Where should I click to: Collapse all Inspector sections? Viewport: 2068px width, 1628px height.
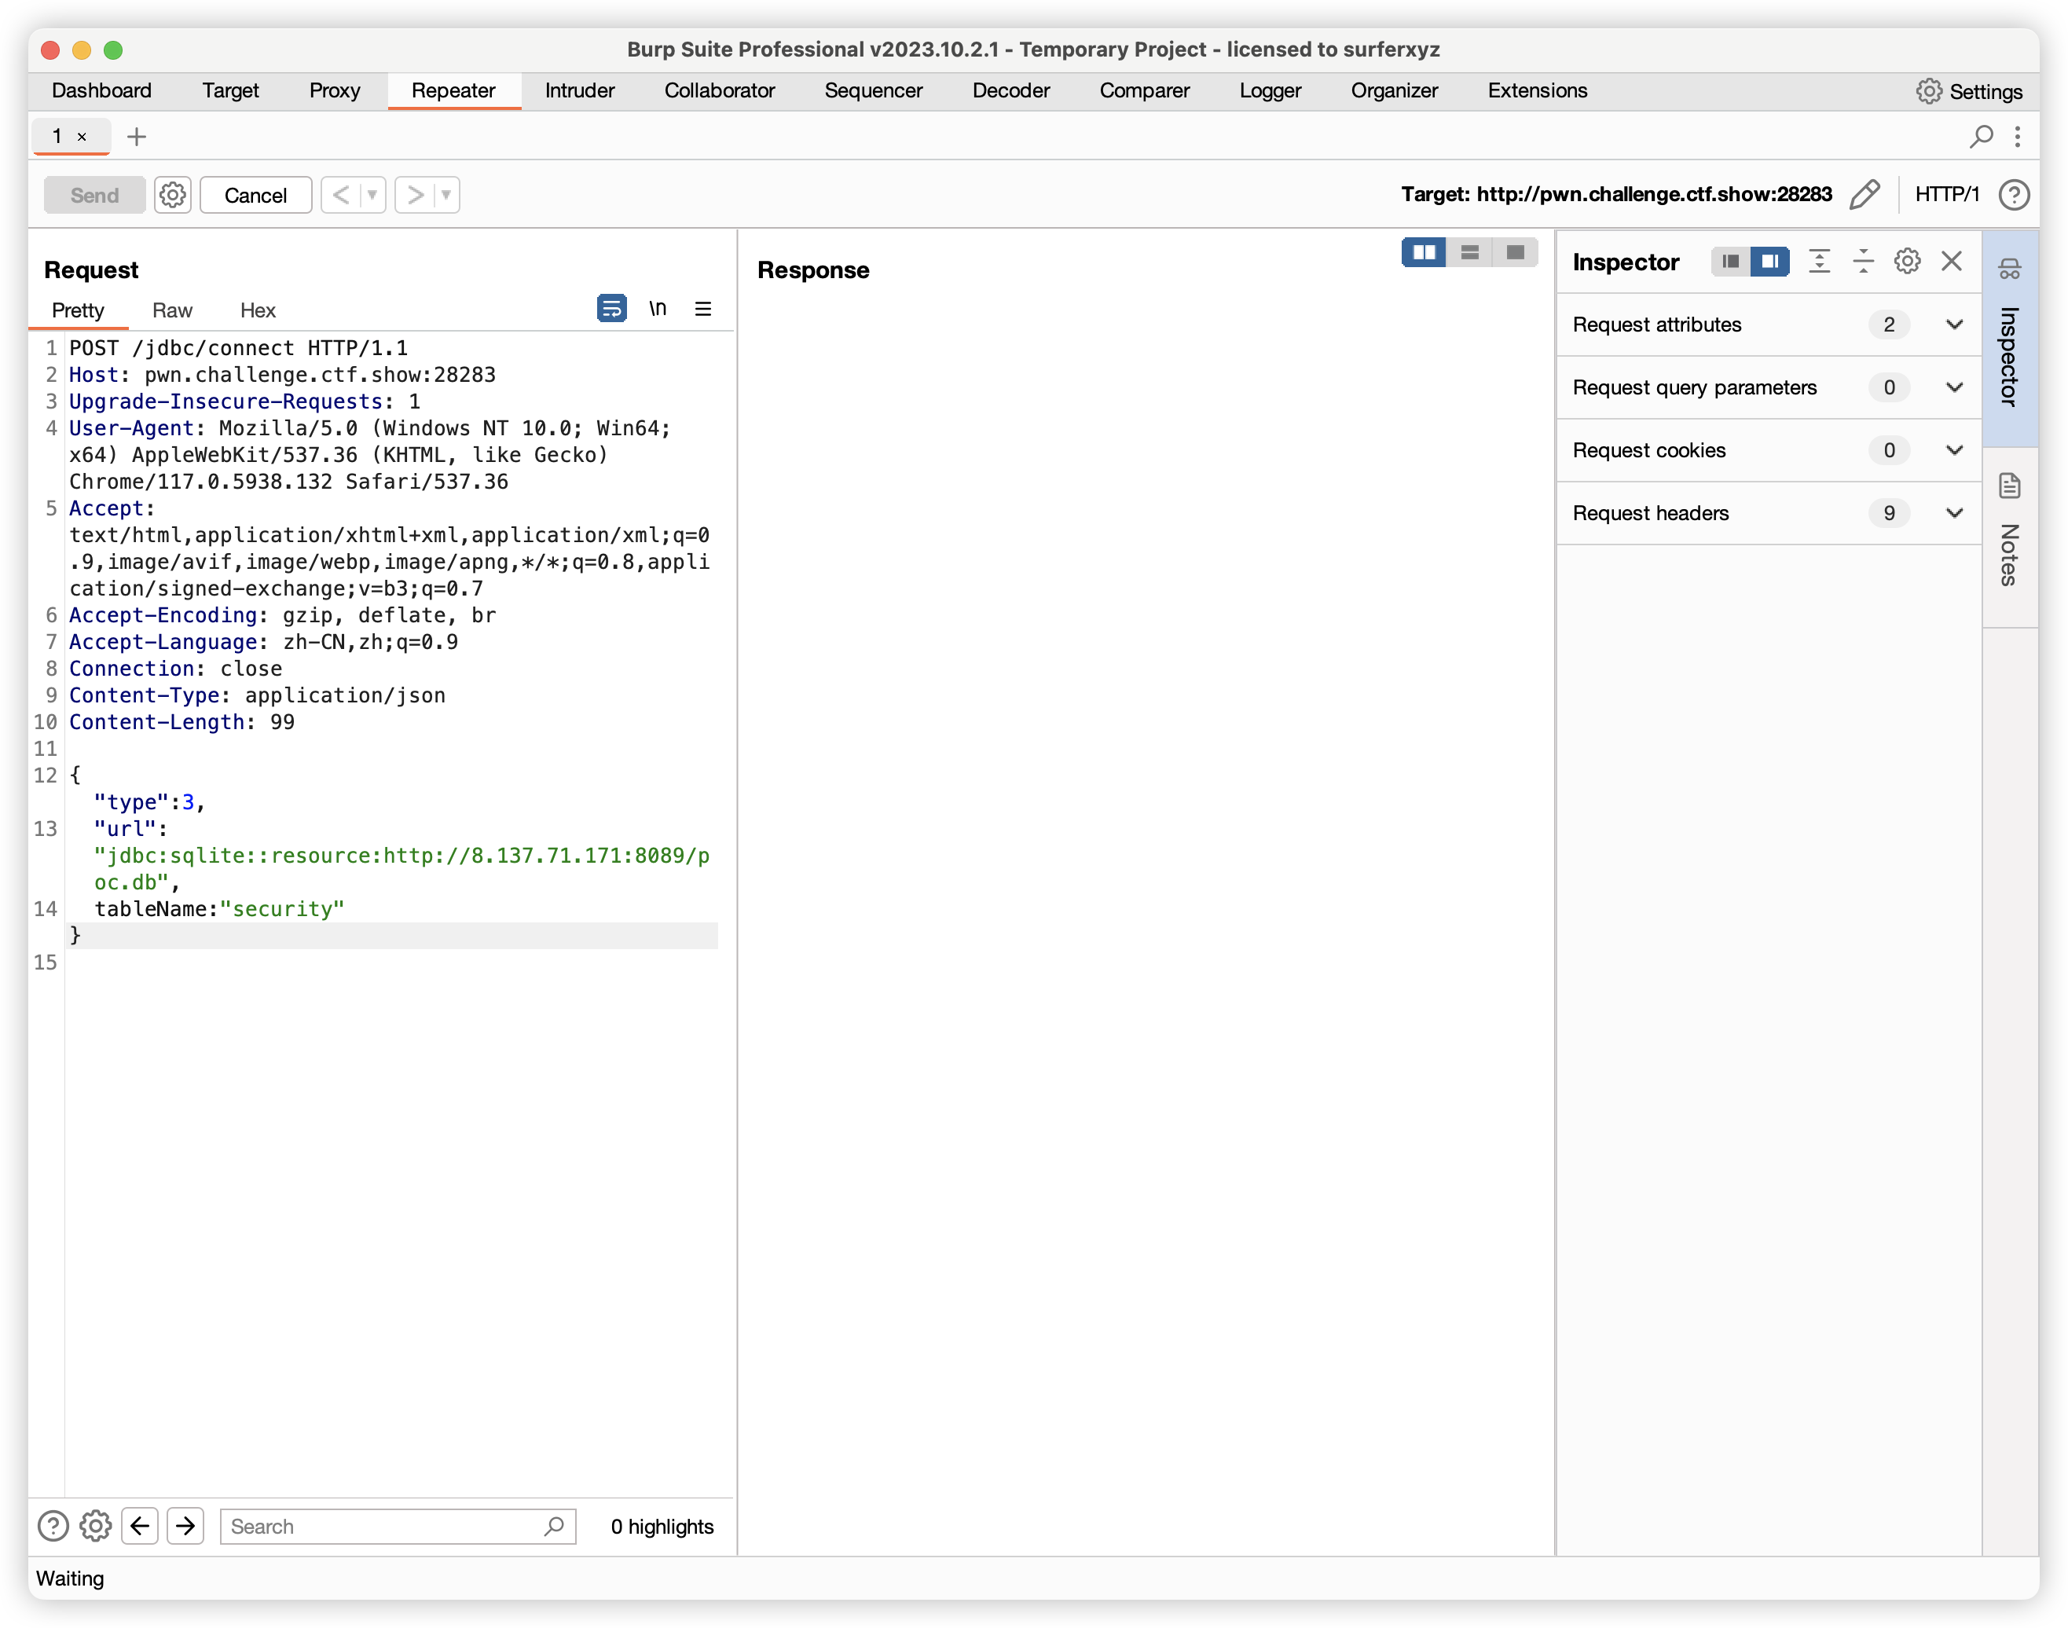(x=1863, y=261)
